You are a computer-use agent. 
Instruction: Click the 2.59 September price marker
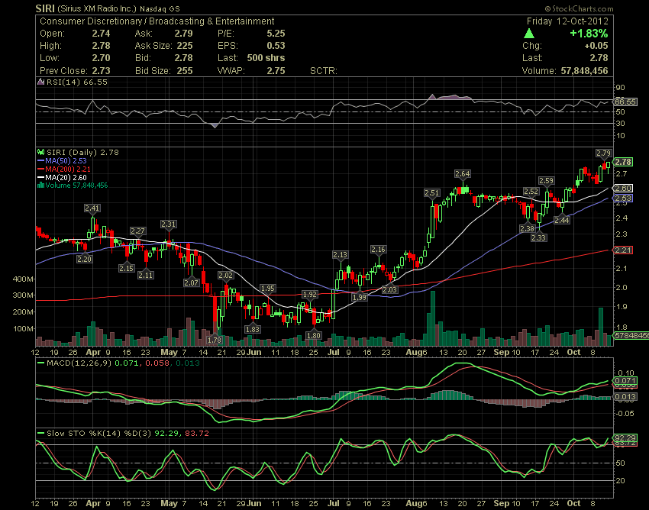point(547,180)
